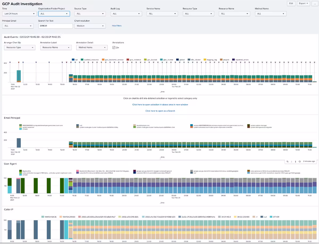Expand the Arrange Chart By dropdown
Screen dimensions: 319x244
coord(19,47)
